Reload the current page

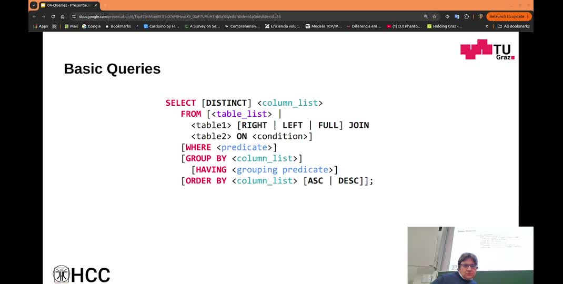(53, 16)
